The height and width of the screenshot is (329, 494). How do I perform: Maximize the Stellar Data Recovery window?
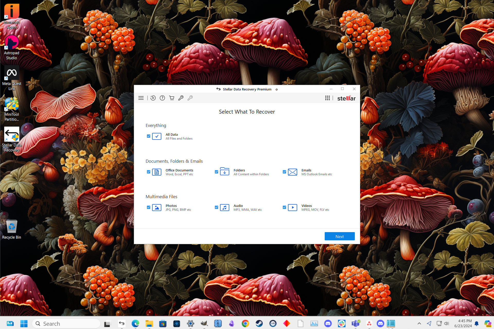[x=342, y=89]
